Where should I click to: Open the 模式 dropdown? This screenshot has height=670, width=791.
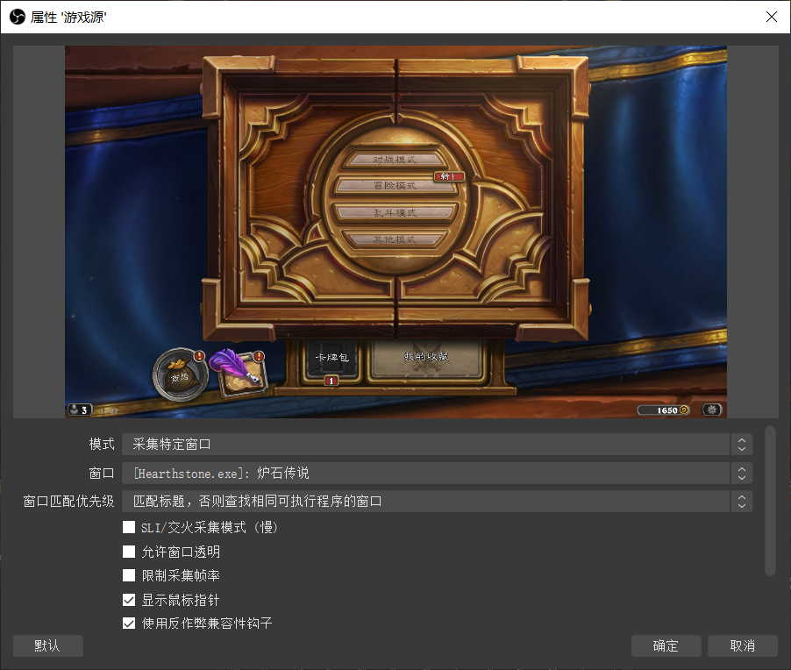click(x=437, y=444)
